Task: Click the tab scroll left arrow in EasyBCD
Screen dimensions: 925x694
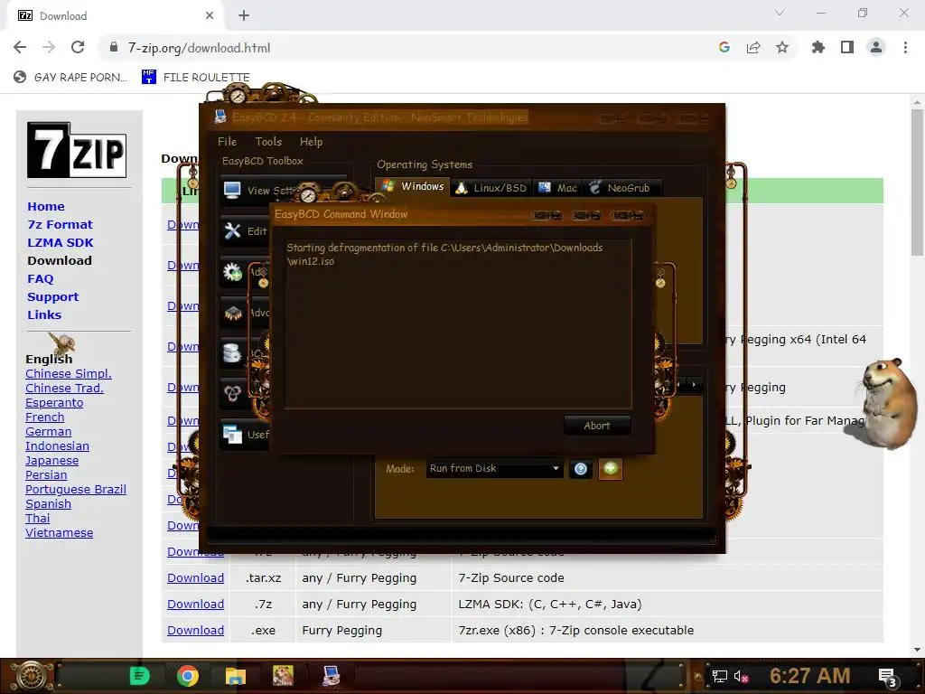Action: click(679, 385)
